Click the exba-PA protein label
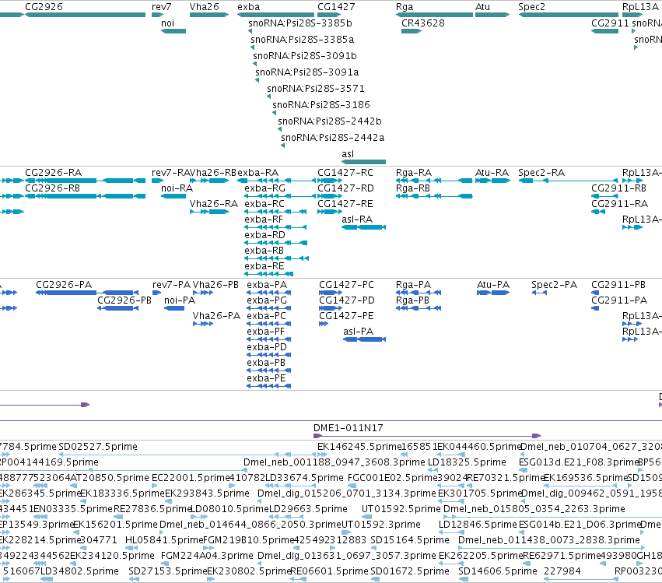Image resolution: width=662 pixels, height=583 pixels. pyautogui.click(x=267, y=285)
